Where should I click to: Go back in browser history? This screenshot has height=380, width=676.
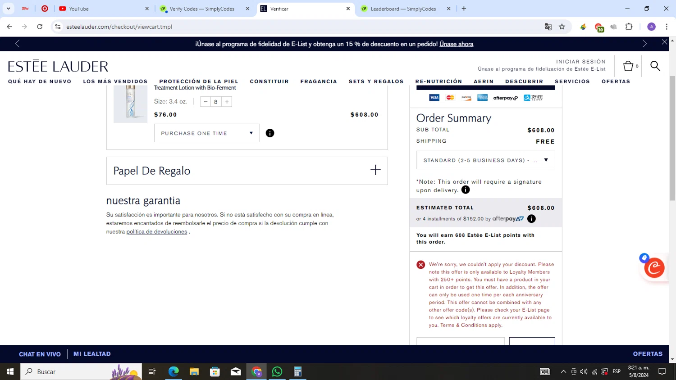[x=9, y=27]
